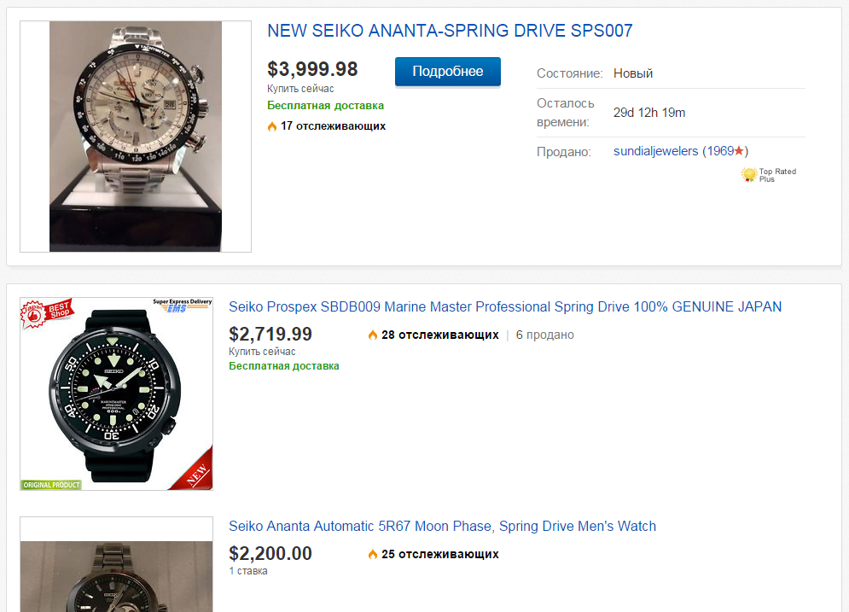
Task: Open the sundialjewelers seller profile
Action: [655, 151]
